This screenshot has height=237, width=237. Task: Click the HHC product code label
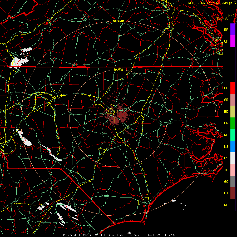tap(231, 16)
